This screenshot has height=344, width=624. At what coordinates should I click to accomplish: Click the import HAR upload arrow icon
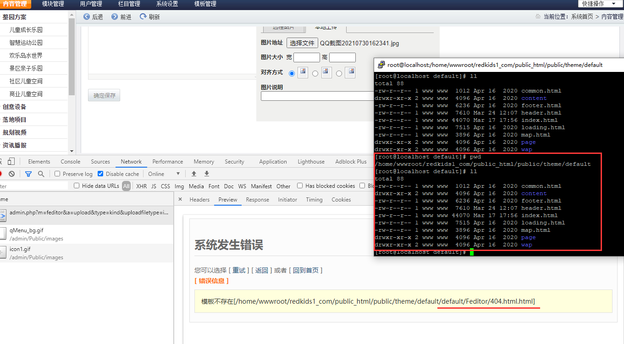coord(194,174)
